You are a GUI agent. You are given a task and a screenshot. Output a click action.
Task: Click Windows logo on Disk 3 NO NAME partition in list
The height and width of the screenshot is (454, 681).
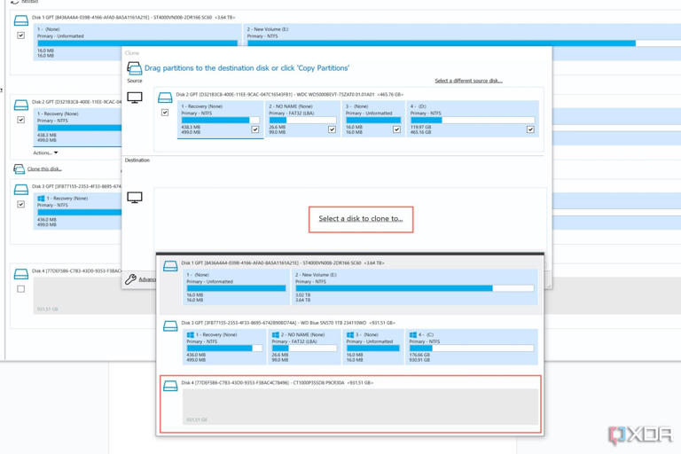276,335
